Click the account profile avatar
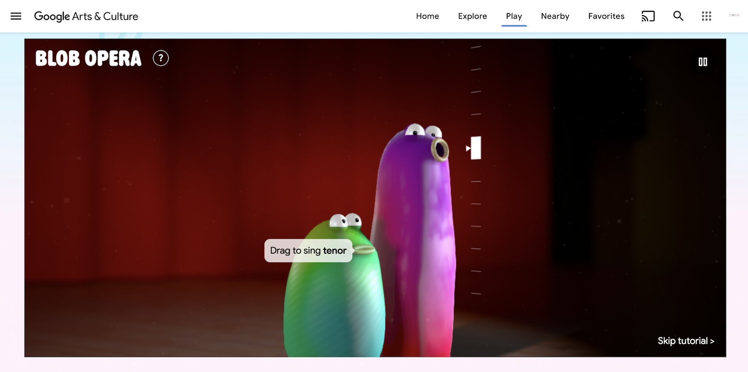Image resolution: width=748 pixels, height=372 pixels. pyautogui.click(x=735, y=15)
